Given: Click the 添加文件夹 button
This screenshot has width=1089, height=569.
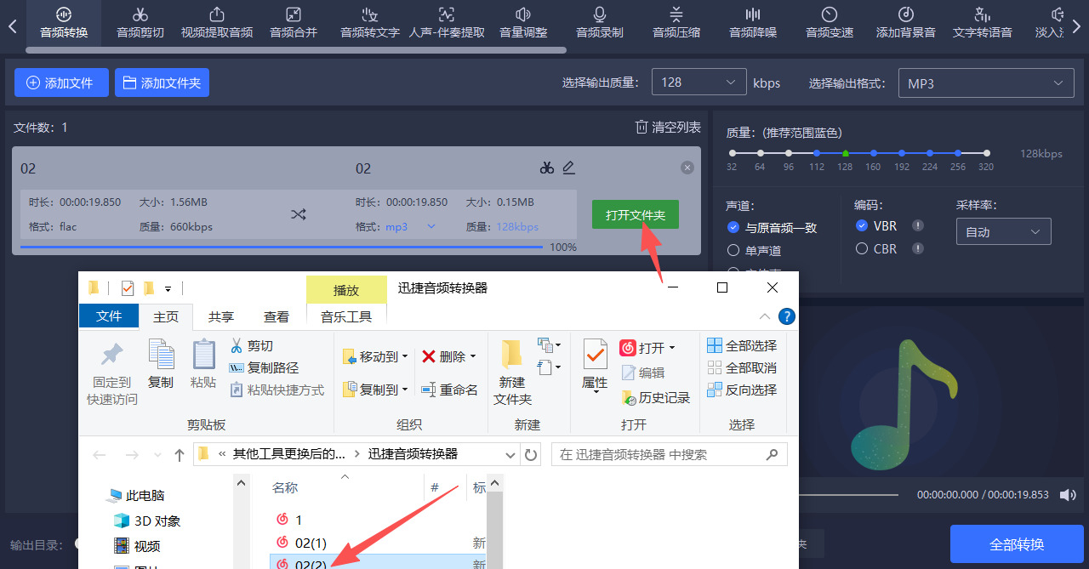Looking at the screenshot, I should [162, 83].
